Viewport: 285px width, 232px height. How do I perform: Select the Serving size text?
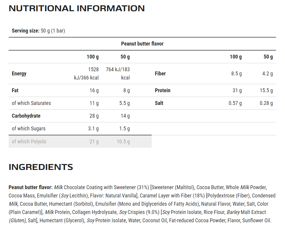coord(38,31)
